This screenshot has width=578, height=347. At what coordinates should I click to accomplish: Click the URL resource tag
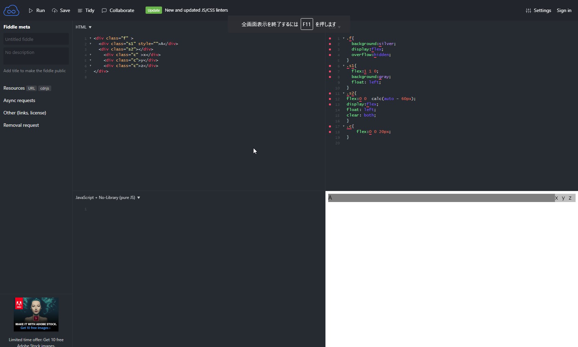tap(32, 88)
